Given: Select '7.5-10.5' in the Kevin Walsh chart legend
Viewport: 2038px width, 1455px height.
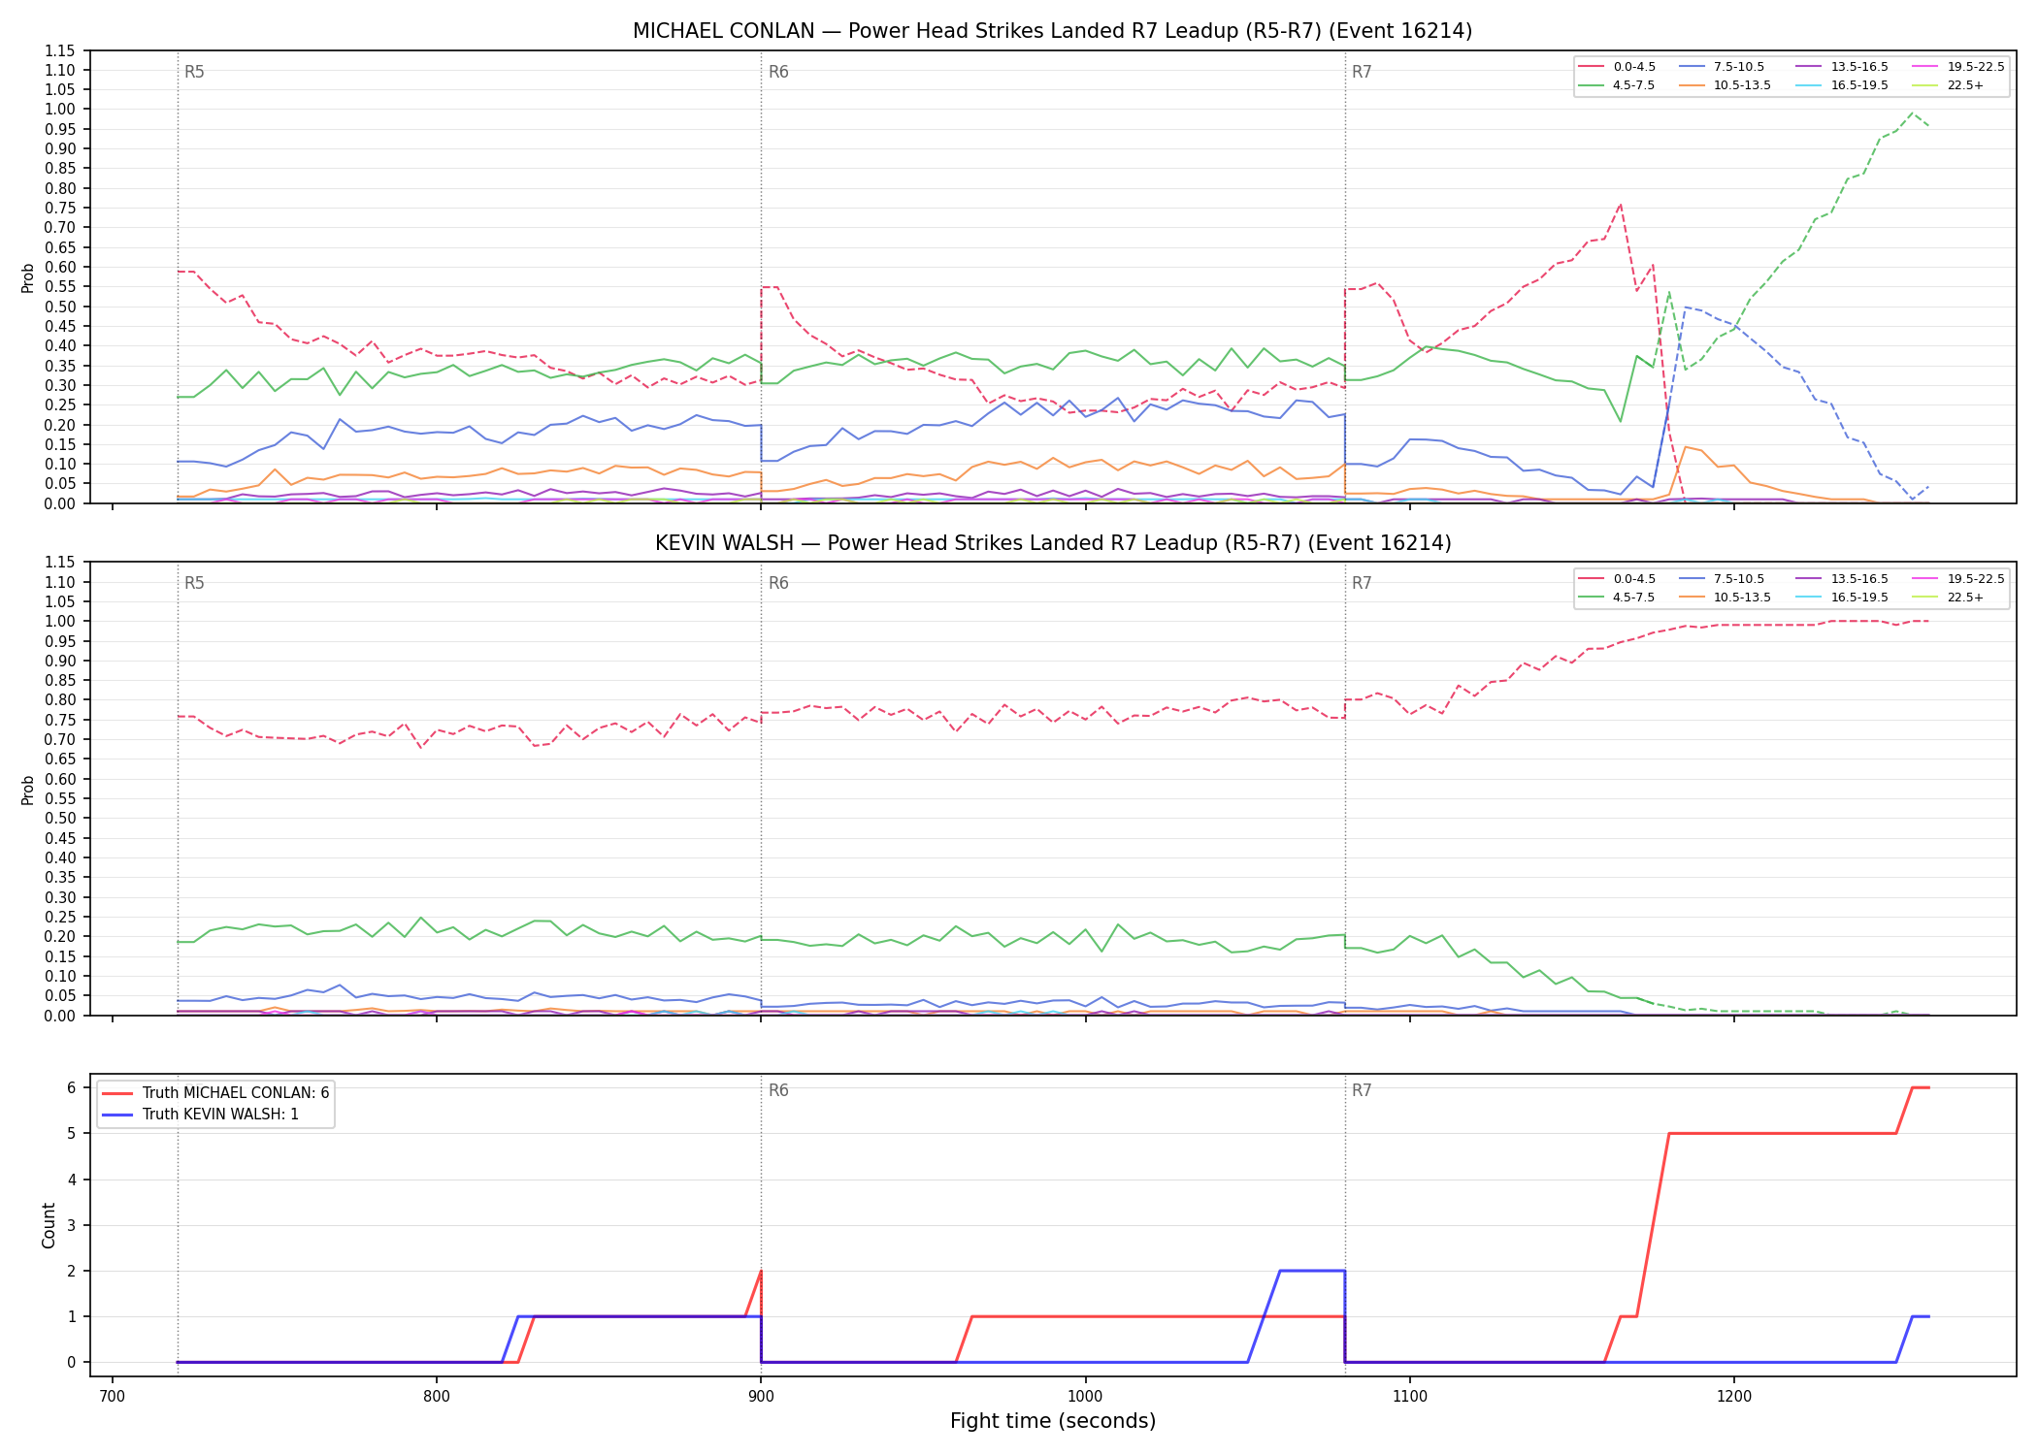Looking at the screenshot, I should [1724, 579].
